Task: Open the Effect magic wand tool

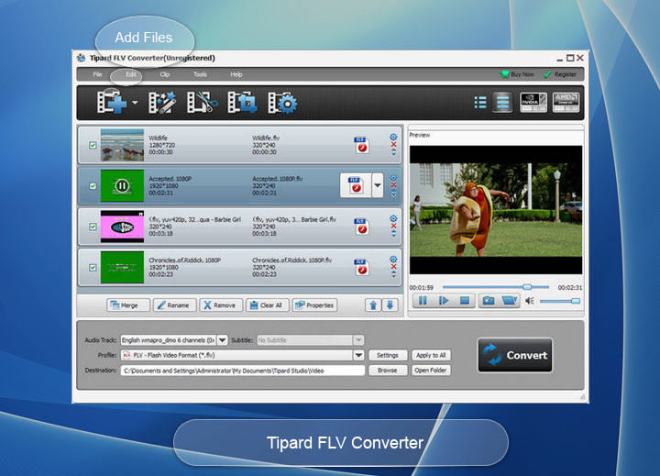Action: [x=162, y=103]
